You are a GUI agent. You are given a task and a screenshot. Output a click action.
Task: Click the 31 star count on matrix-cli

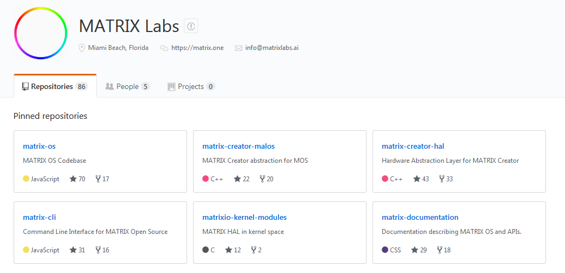click(82, 250)
